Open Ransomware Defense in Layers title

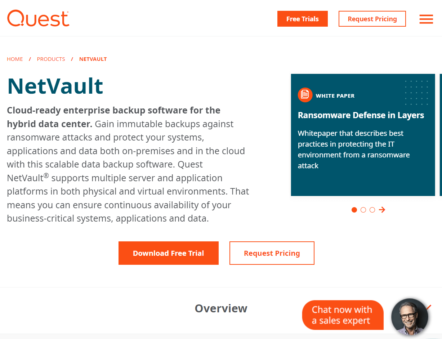click(x=361, y=115)
